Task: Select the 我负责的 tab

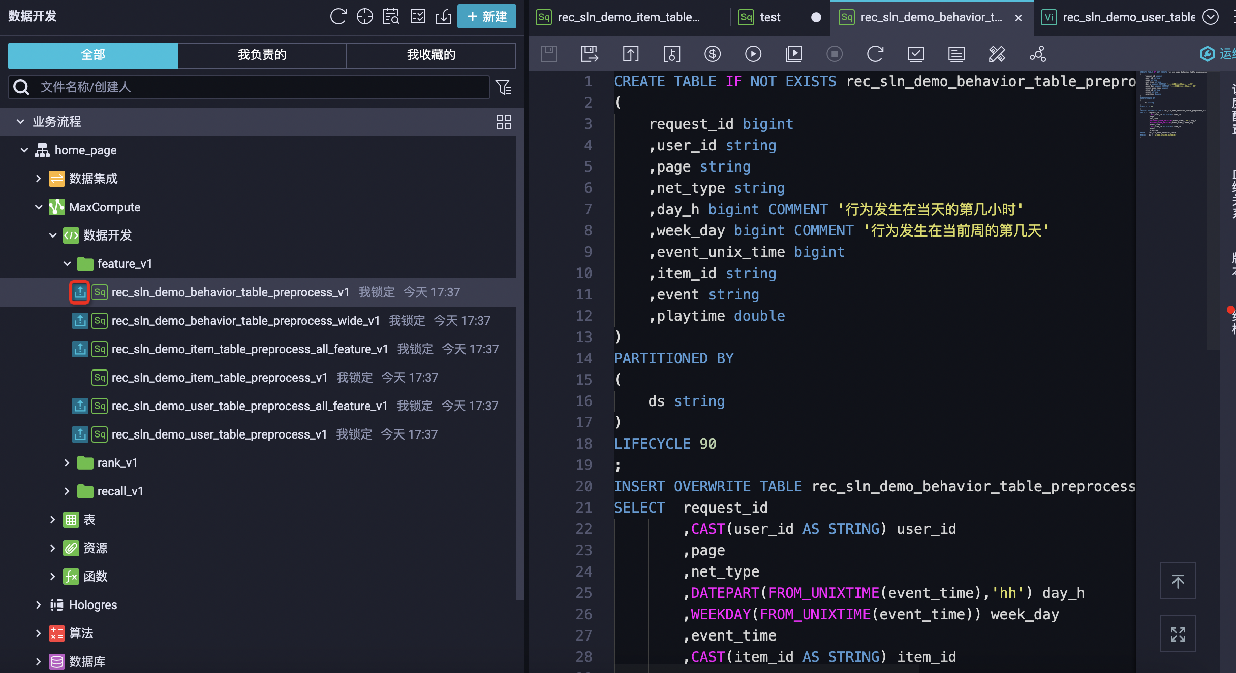Action: [262, 55]
